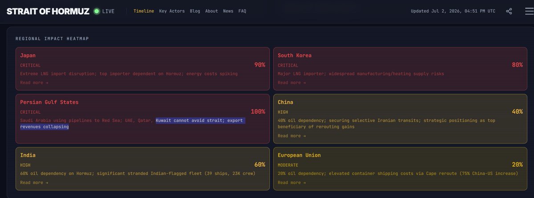Click the REGIONAL IMPACT HEATMAP section label
The width and height of the screenshot is (534, 198).
(x=52, y=39)
